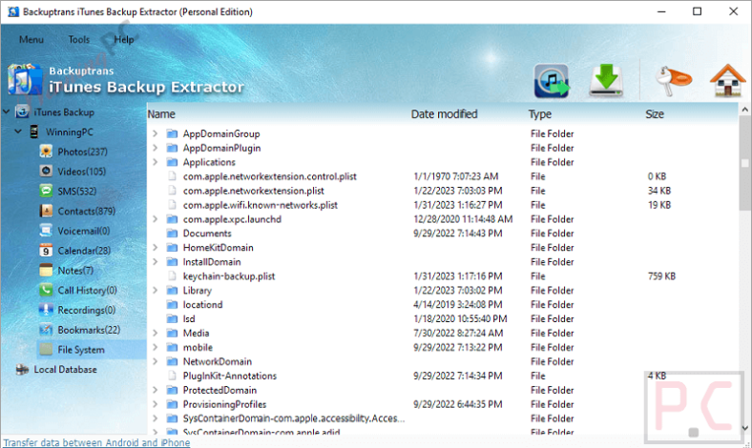752x448 pixels.
Task: Click the PlugInKit-Annotations file icon
Action: coord(172,376)
